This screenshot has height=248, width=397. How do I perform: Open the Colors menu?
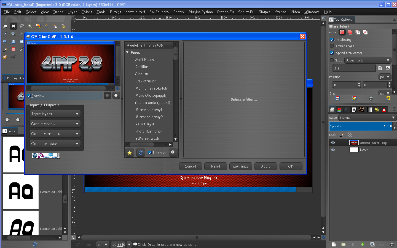(x=87, y=12)
